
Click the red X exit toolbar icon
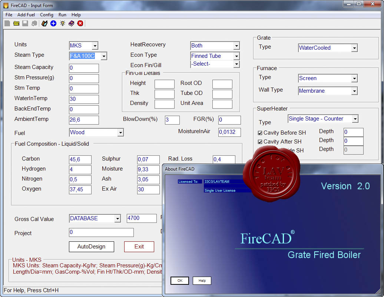coord(80,23)
